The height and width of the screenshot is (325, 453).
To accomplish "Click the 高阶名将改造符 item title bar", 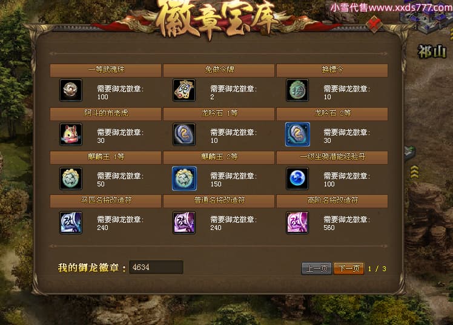I will pyautogui.click(x=332, y=201).
